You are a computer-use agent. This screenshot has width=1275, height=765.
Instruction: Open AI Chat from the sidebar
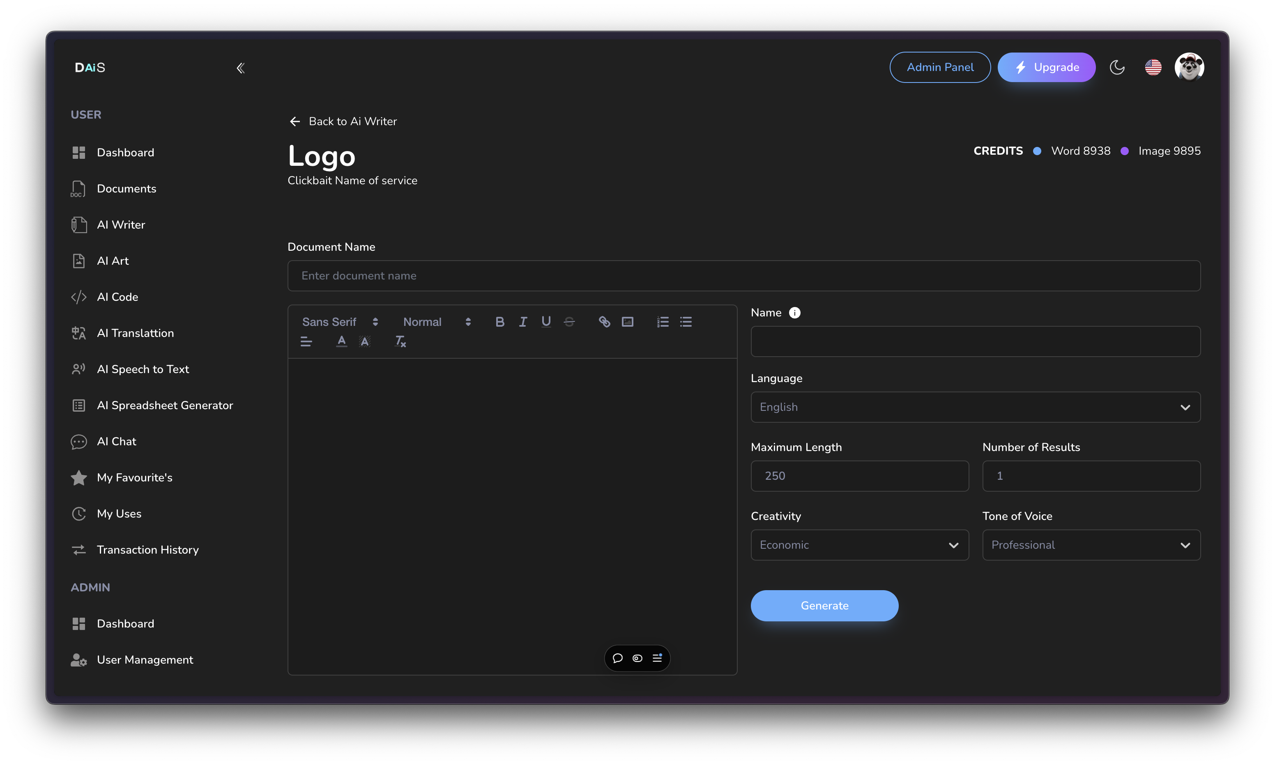[117, 442]
